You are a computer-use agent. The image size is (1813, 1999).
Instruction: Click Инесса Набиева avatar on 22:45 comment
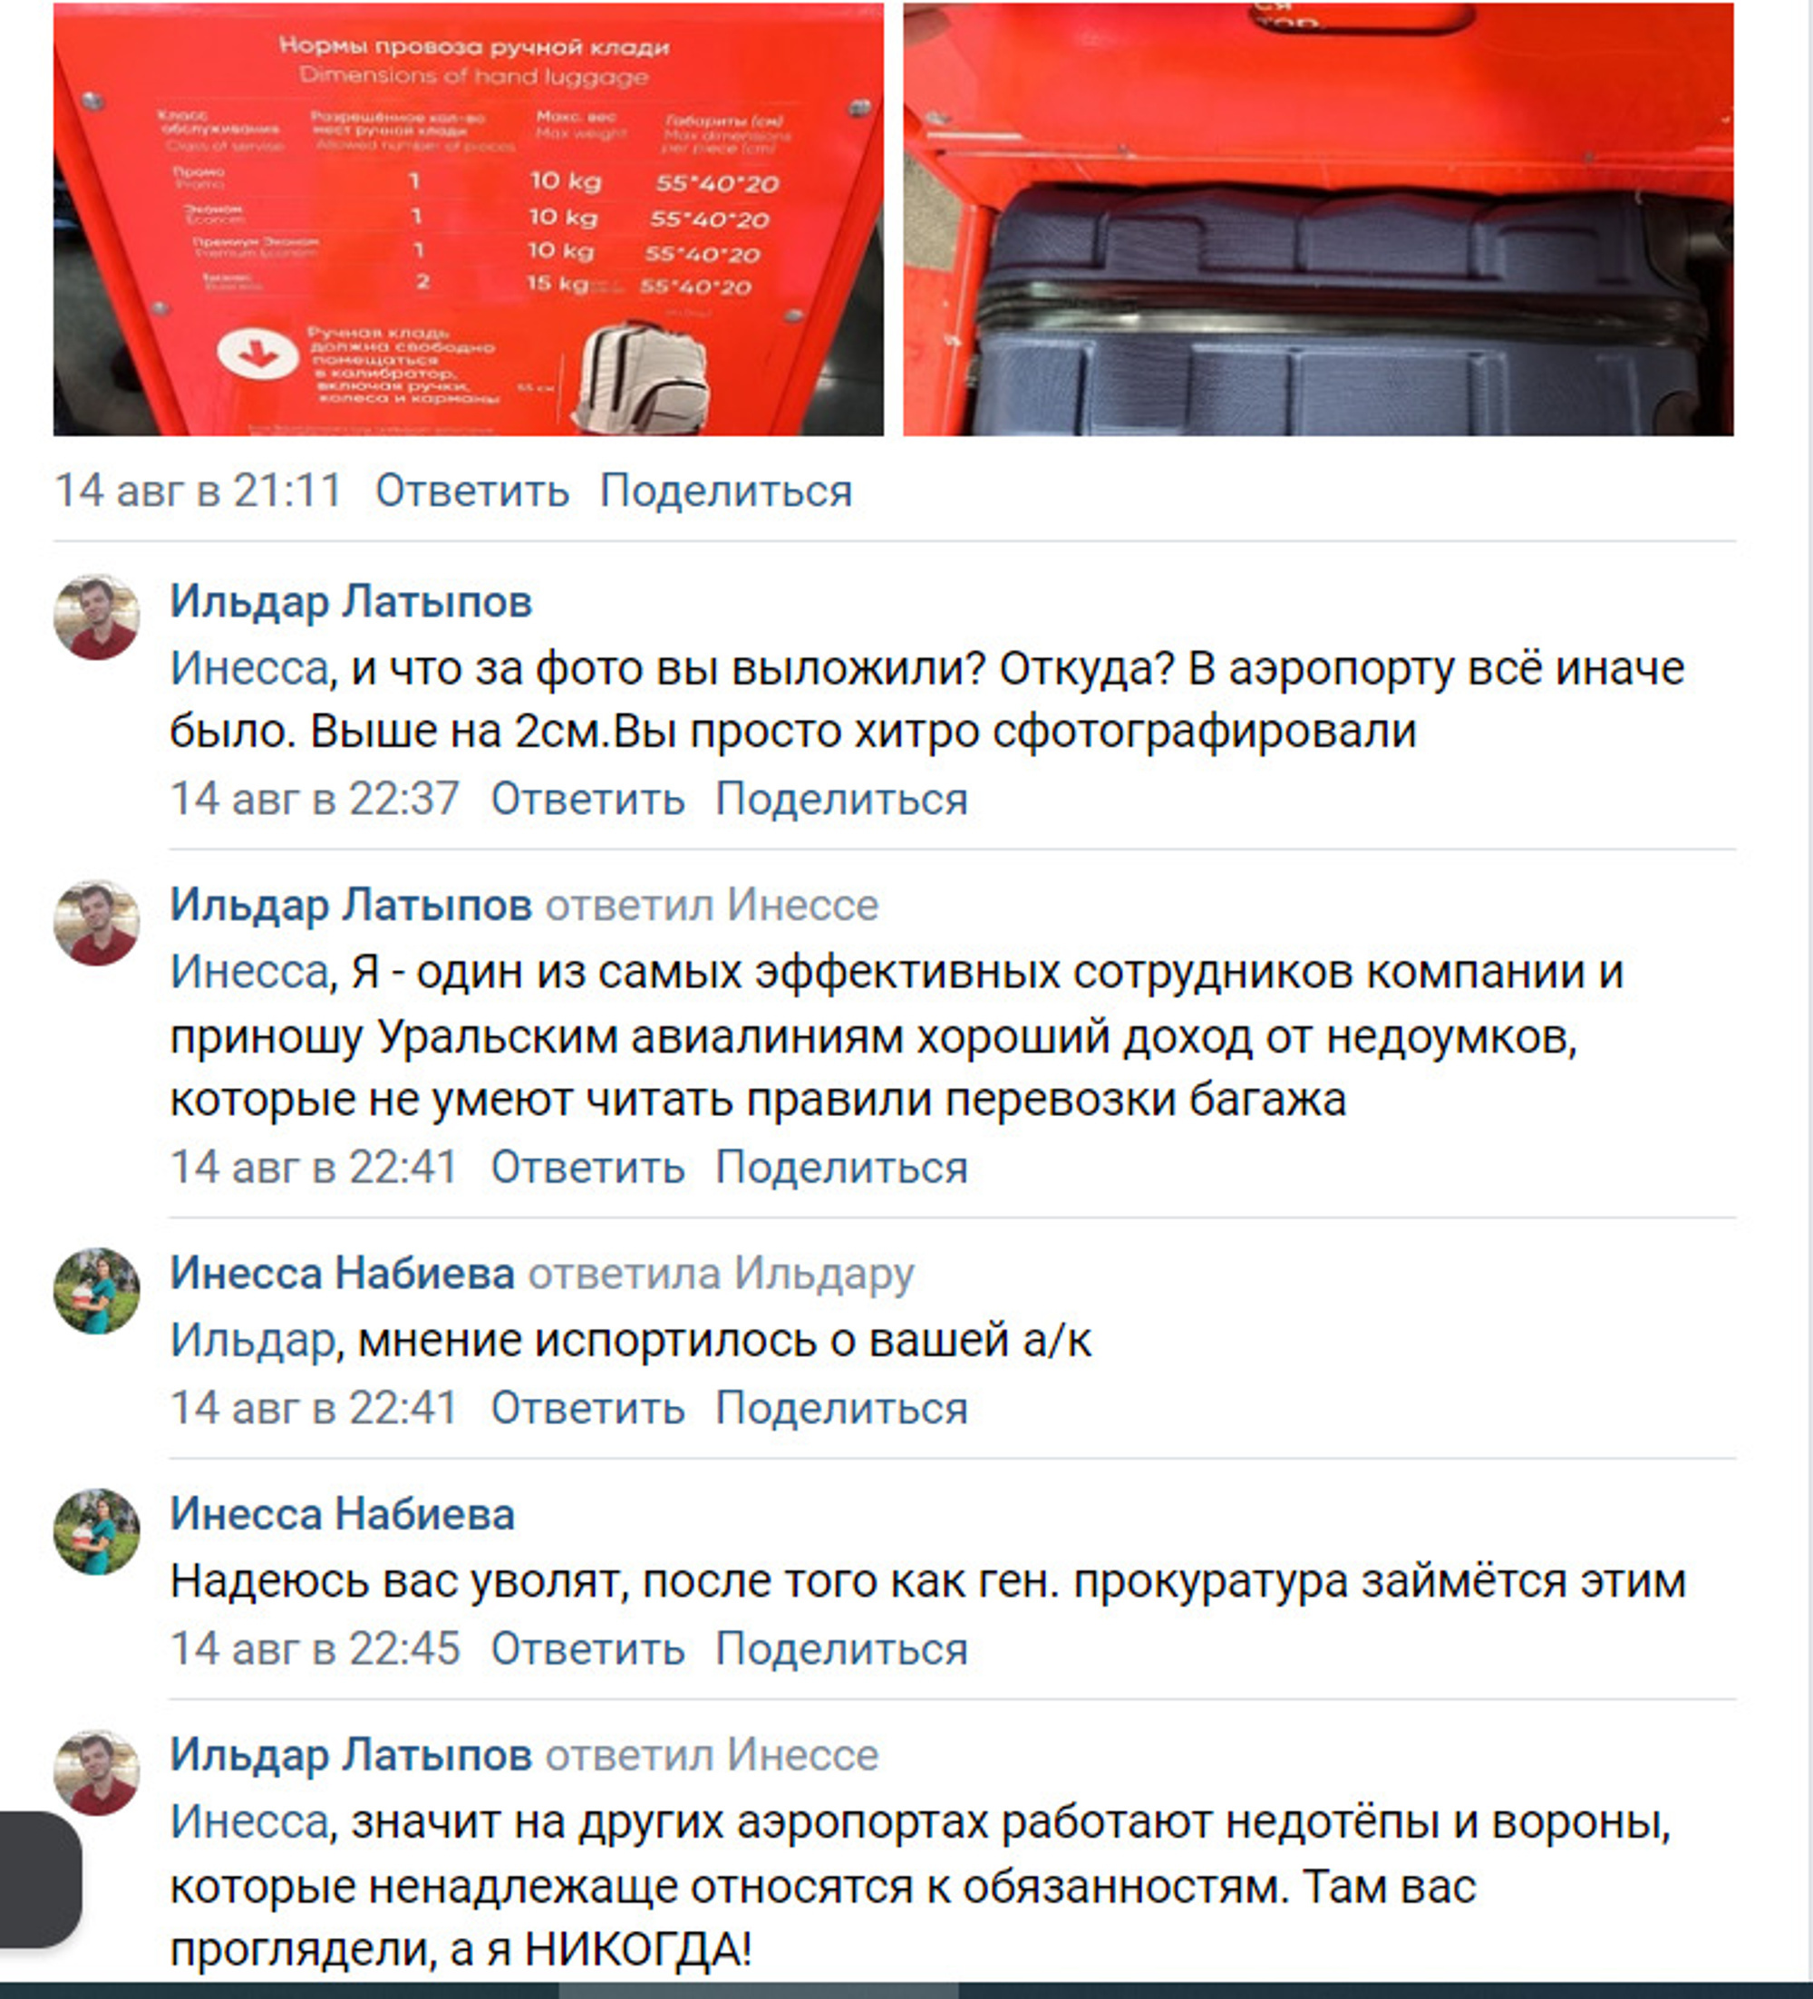click(96, 1531)
